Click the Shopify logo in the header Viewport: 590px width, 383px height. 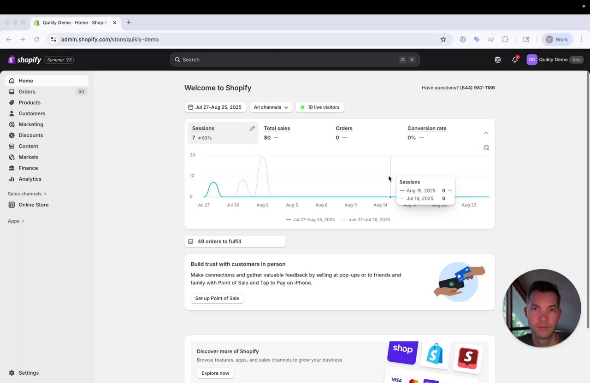[x=24, y=60]
